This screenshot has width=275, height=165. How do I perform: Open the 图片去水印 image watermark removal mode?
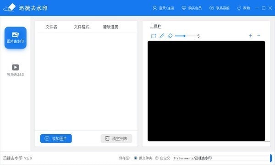click(16, 38)
